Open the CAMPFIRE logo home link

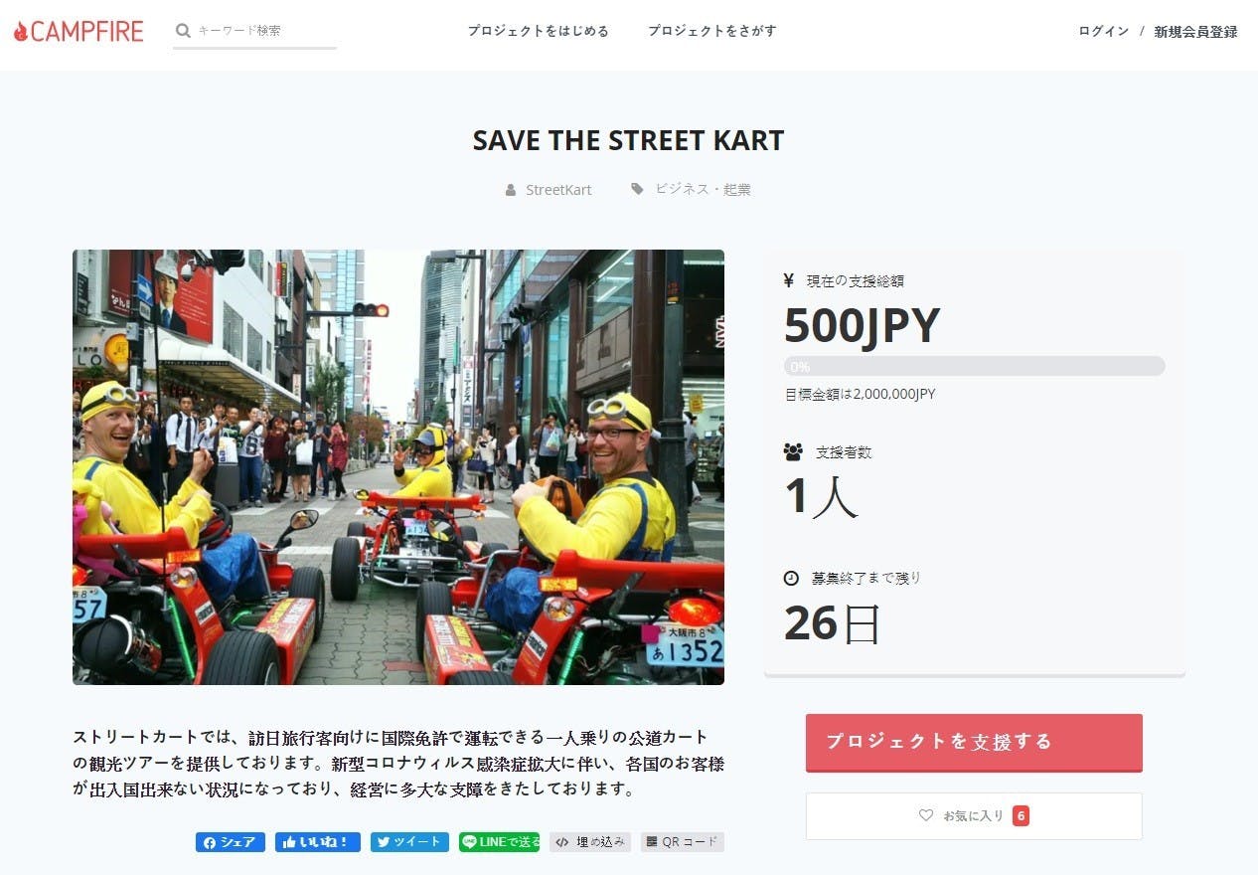[x=79, y=31]
